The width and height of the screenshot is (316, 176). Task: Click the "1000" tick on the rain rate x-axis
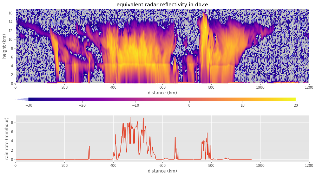tap(260, 165)
